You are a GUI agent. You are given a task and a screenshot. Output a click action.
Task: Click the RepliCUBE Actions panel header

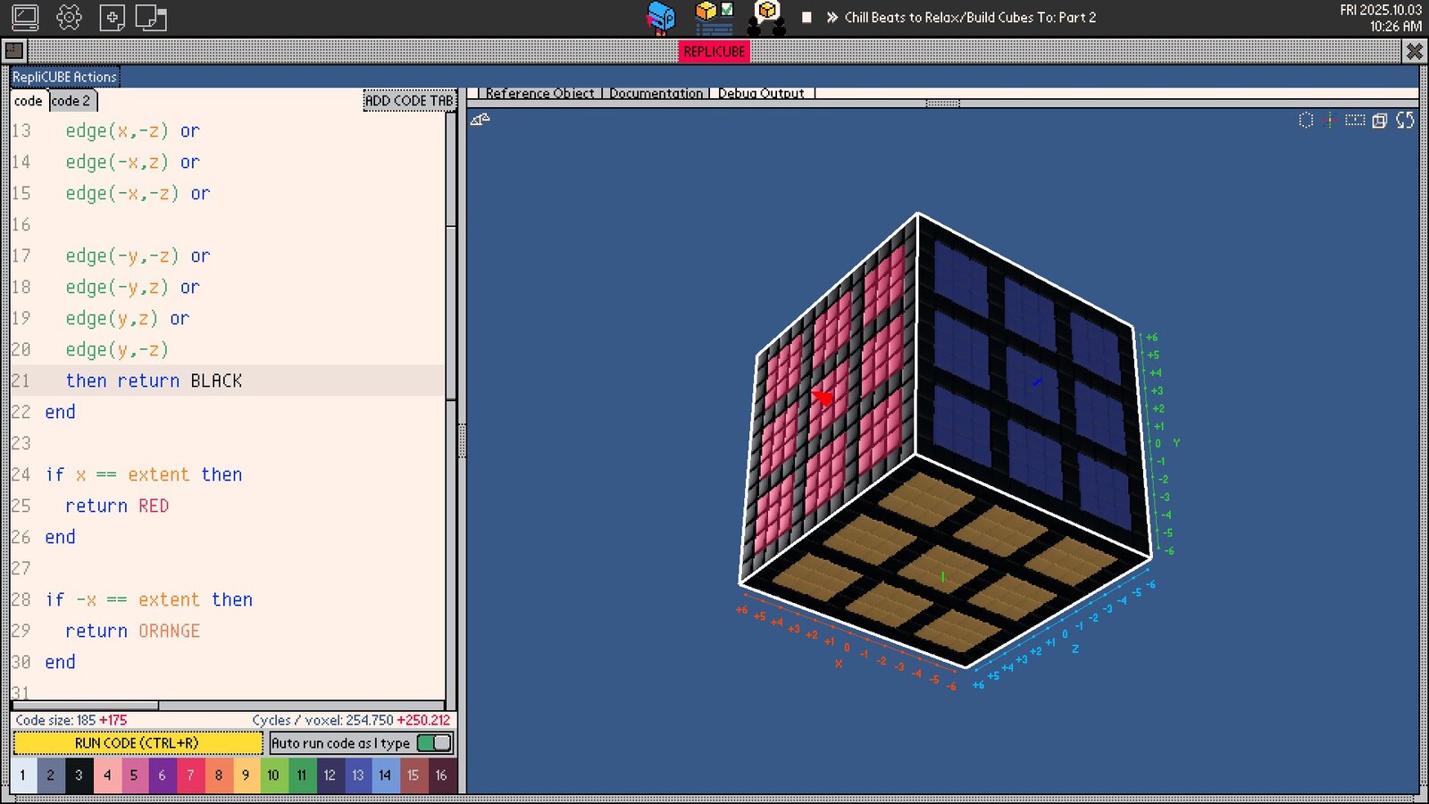pyautogui.click(x=64, y=77)
